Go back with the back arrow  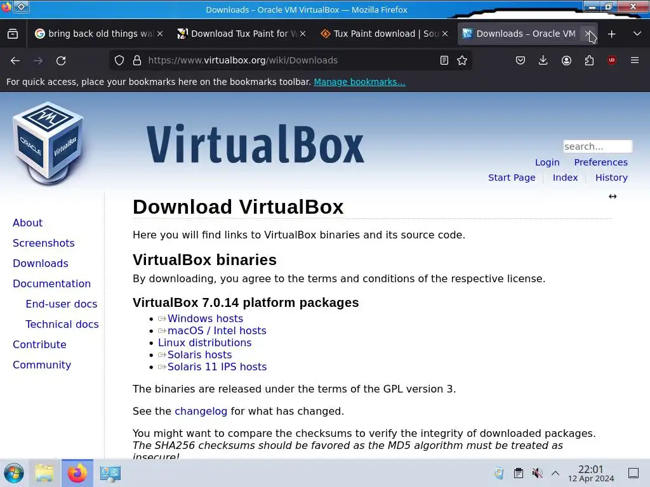click(x=15, y=60)
